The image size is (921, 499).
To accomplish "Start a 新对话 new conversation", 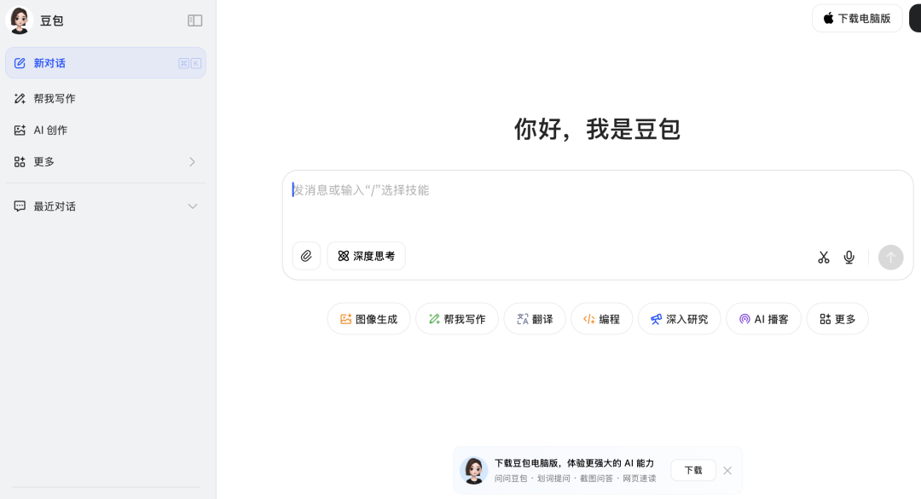I will [49, 63].
